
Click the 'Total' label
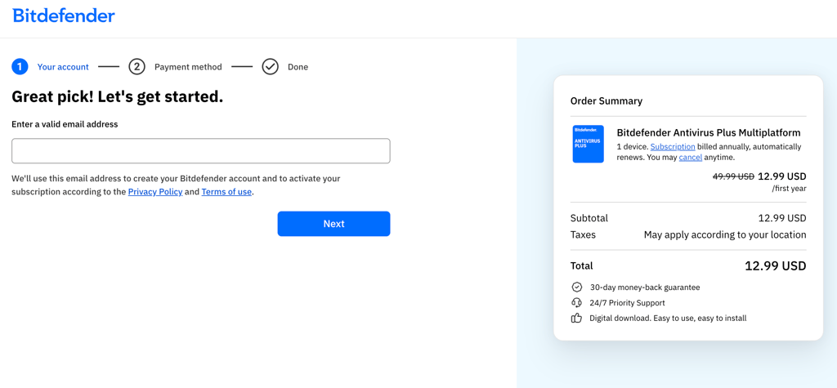pyautogui.click(x=581, y=265)
